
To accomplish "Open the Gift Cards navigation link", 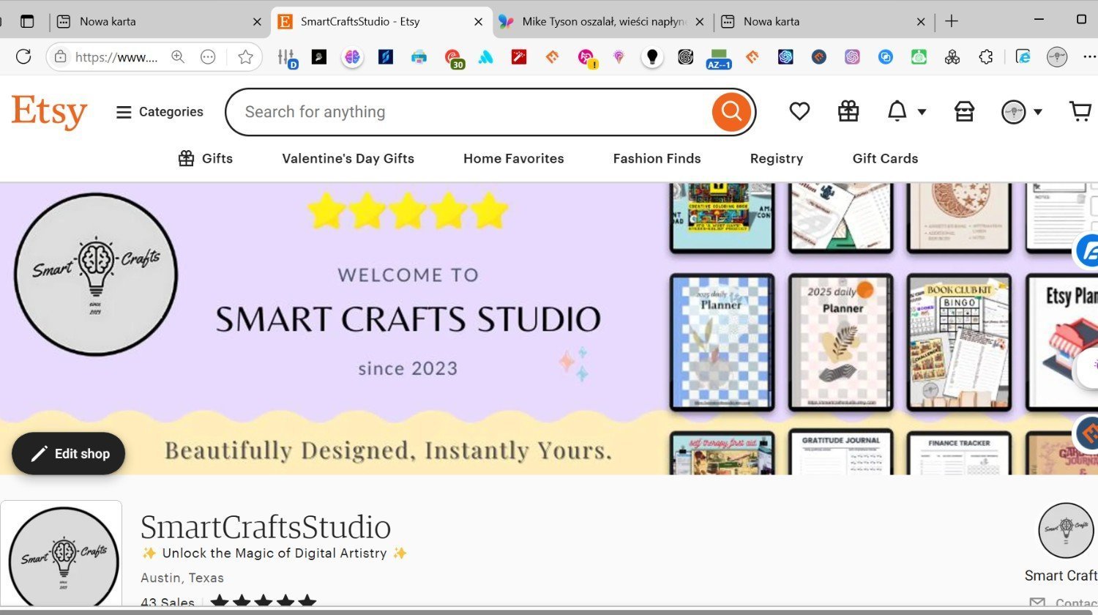I will click(x=885, y=158).
